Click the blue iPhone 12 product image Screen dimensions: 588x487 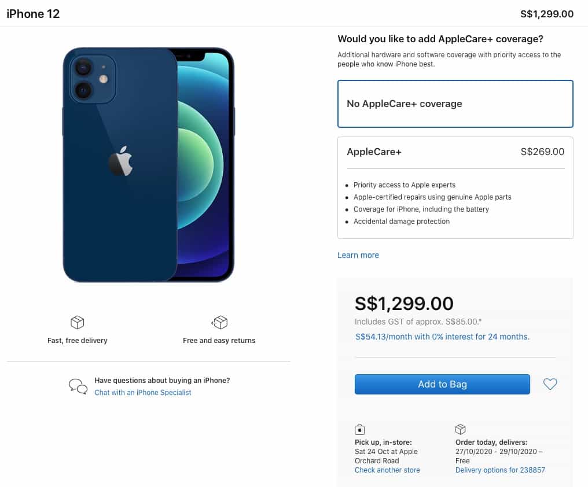tap(148, 165)
